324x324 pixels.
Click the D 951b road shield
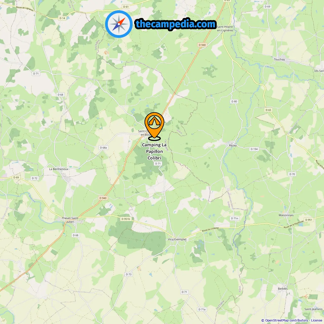[126, 219]
